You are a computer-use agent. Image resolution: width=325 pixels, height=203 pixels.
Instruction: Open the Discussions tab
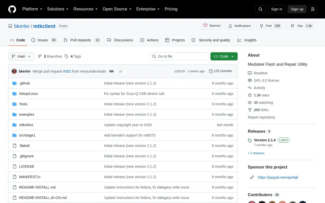click(x=120, y=40)
